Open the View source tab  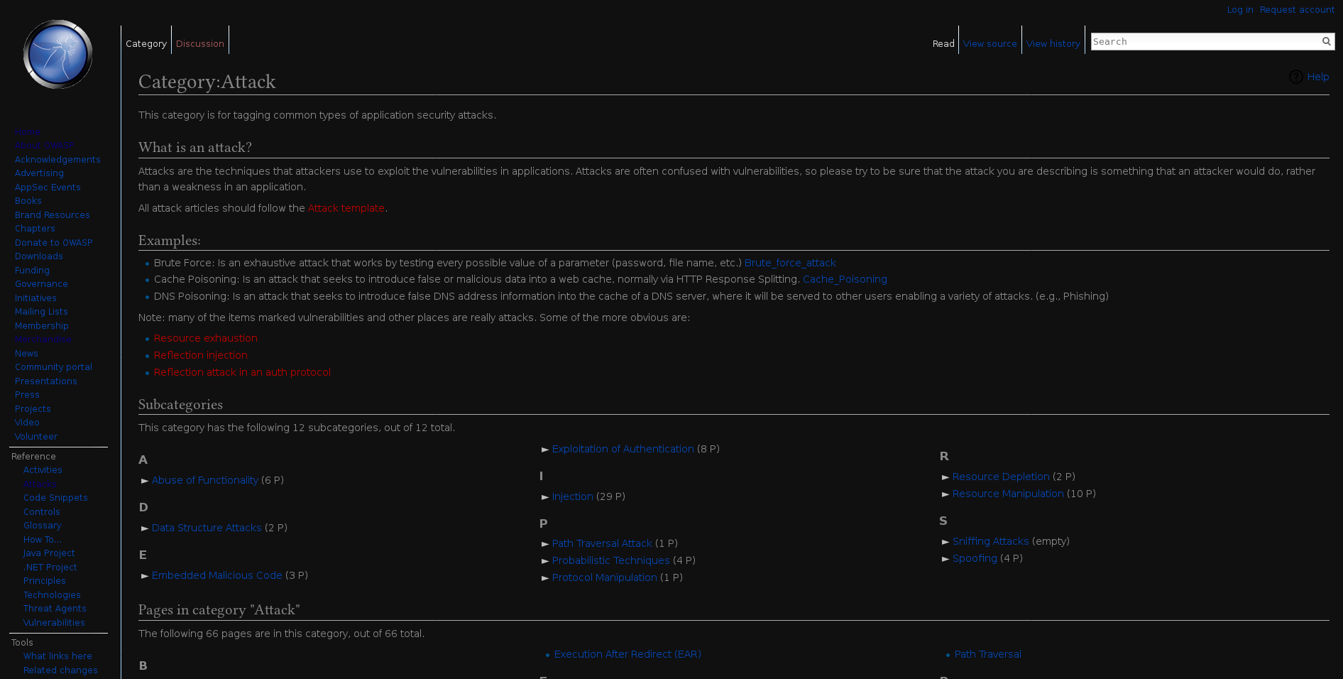tap(990, 43)
